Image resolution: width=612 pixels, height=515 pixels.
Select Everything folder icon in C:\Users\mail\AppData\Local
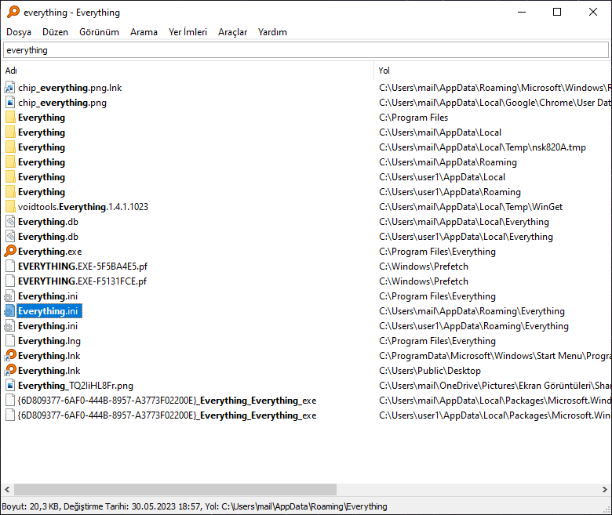click(10, 132)
